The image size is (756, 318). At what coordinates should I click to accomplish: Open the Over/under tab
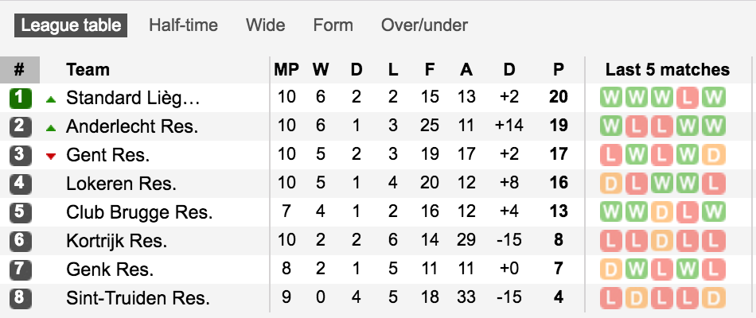pyautogui.click(x=424, y=25)
